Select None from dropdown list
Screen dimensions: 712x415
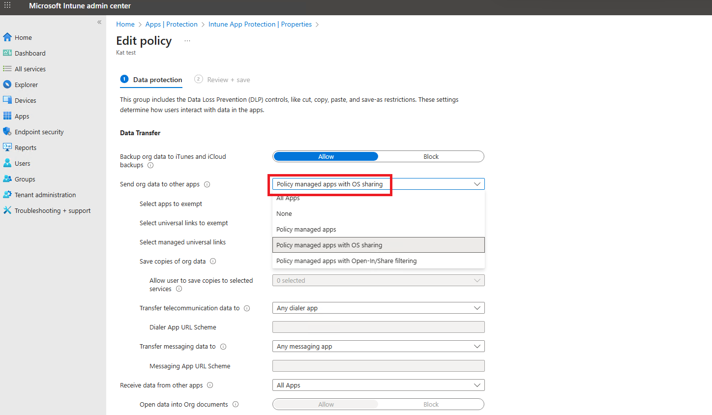click(x=379, y=213)
